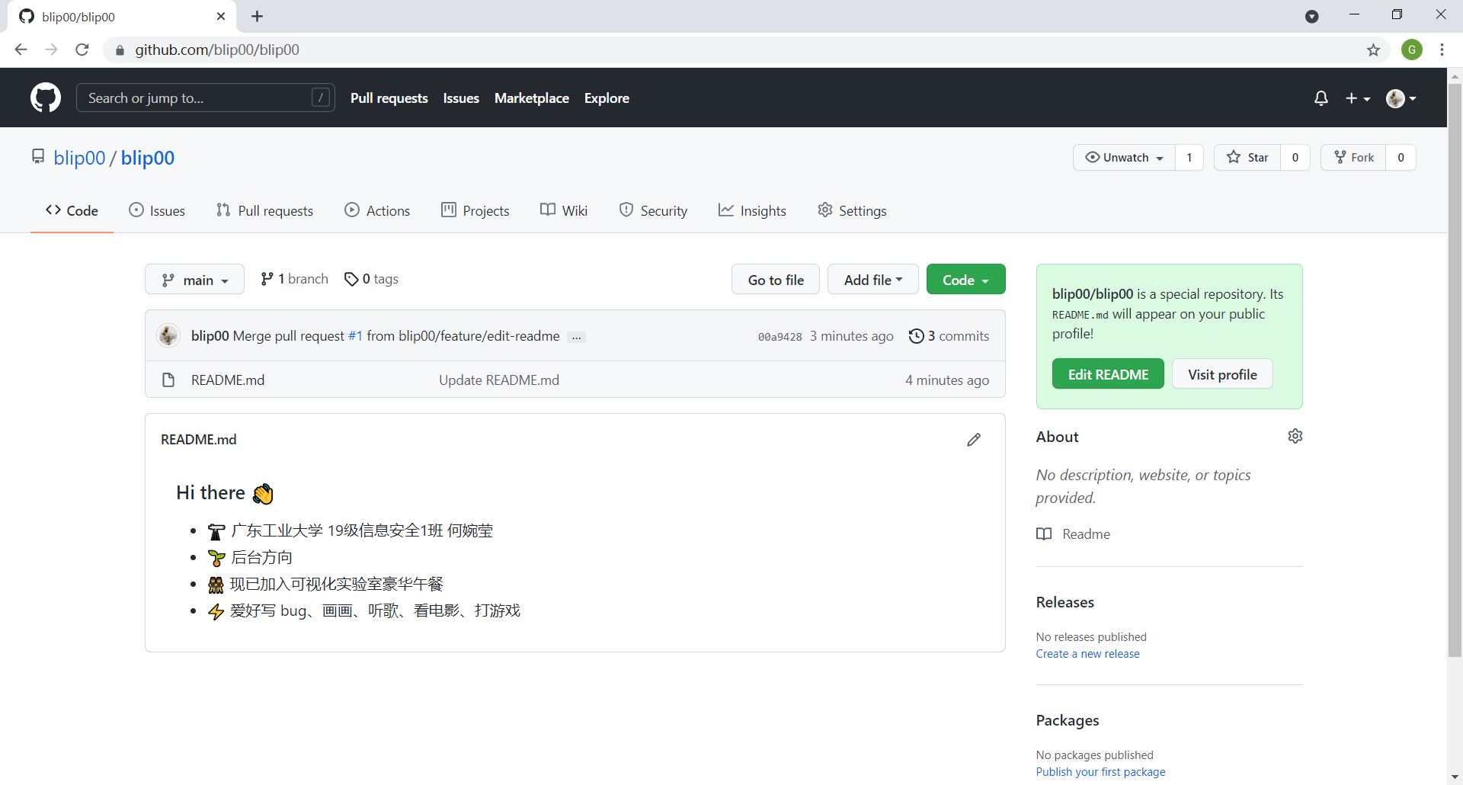Open the plus create-new menu
This screenshot has height=785, width=1463.
click(1358, 98)
